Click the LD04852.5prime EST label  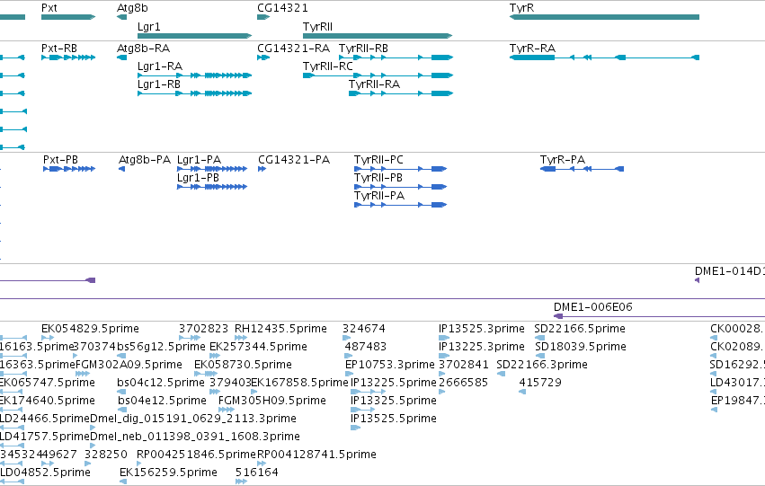(x=45, y=473)
